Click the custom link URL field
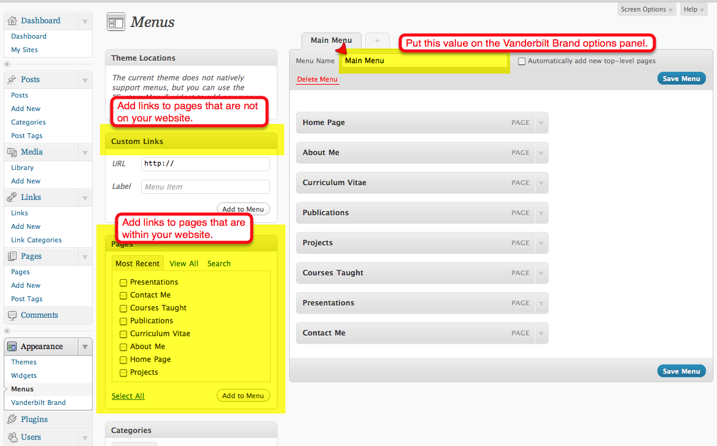The image size is (717, 446). (205, 164)
